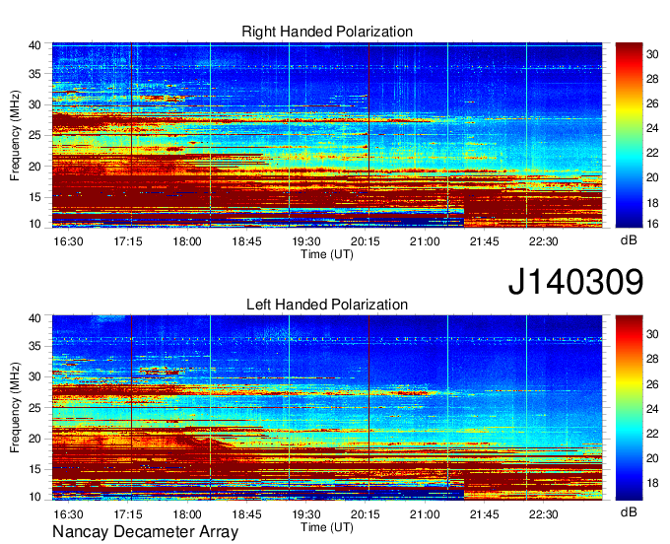The width and height of the screenshot is (670, 544).
Task: Select the 16:30 time tick on the upper plot
Action: (x=68, y=241)
